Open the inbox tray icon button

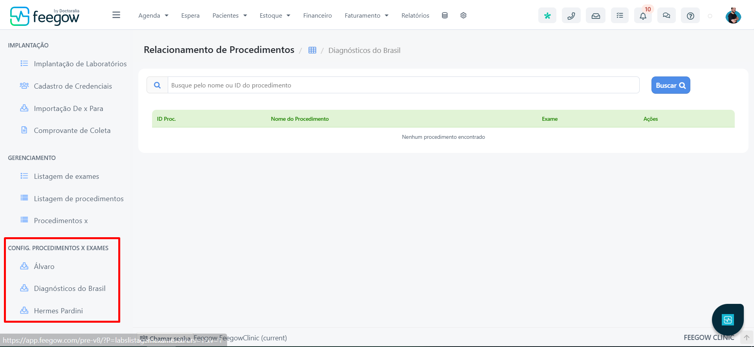point(596,16)
